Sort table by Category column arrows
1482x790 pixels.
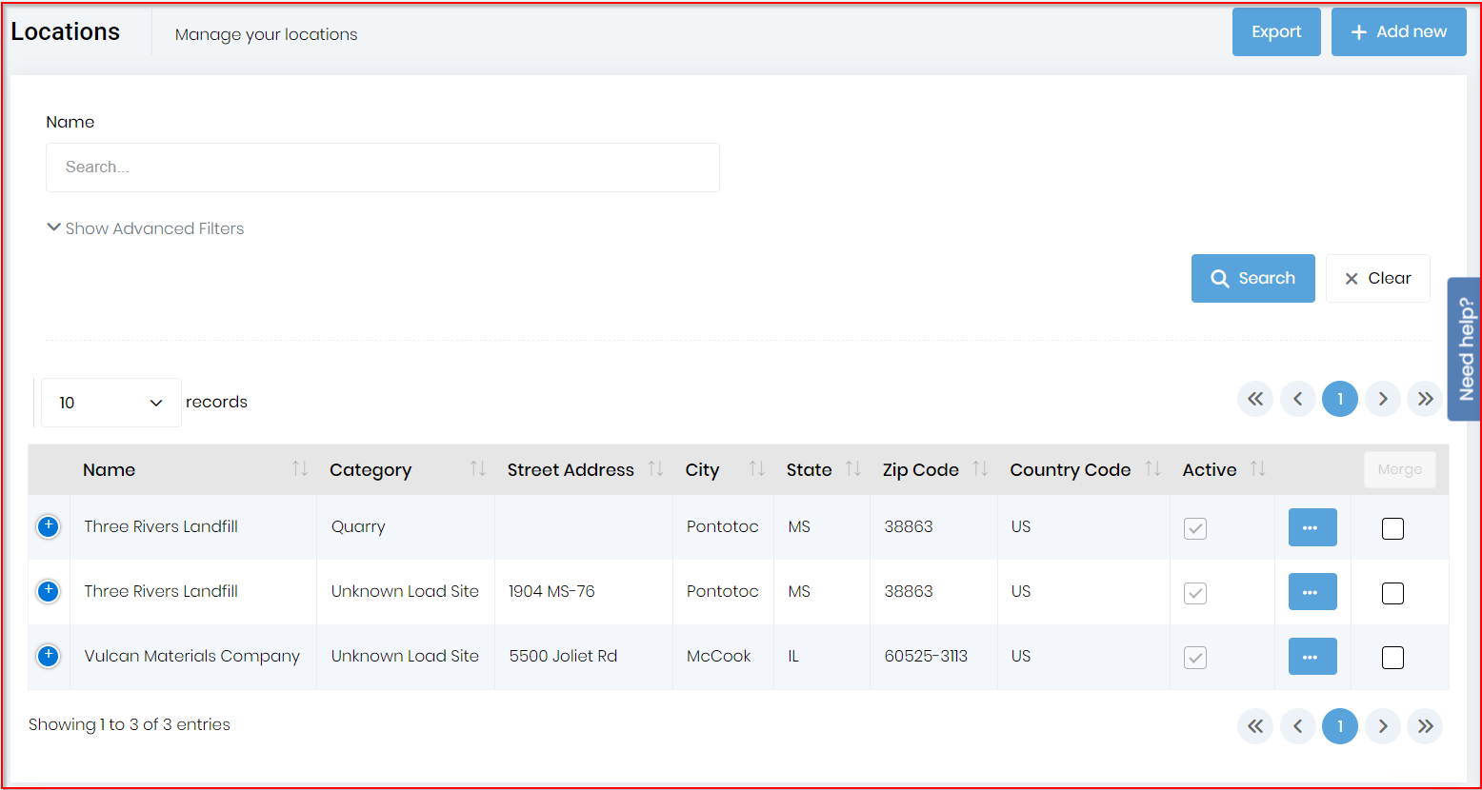tap(477, 469)
